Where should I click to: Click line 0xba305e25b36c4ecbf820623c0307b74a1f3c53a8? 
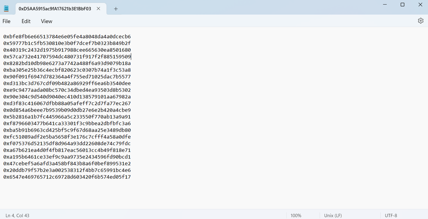(67, 70)
